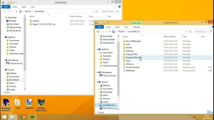This screenshot has width=214, height=120.
Task: Open Manage tab in Local Disk window
Action: tap(136, 27)
